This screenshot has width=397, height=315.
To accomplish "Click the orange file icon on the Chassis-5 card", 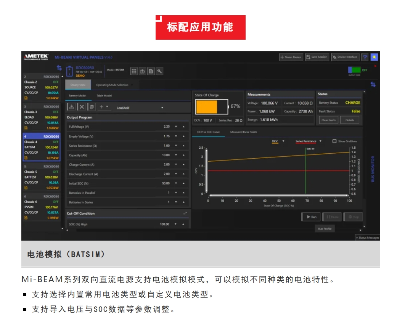I will [26, 188].
